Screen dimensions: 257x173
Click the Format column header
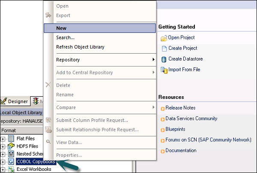point(9,130)
